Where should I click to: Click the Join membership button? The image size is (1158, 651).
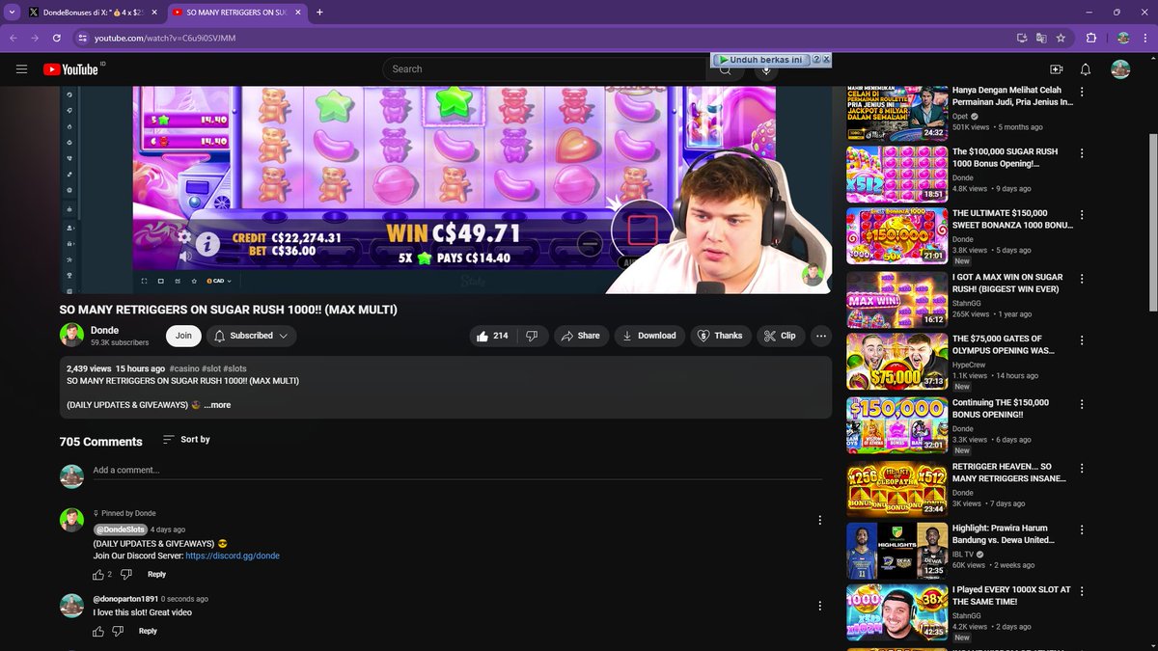[x=183, y=336]
